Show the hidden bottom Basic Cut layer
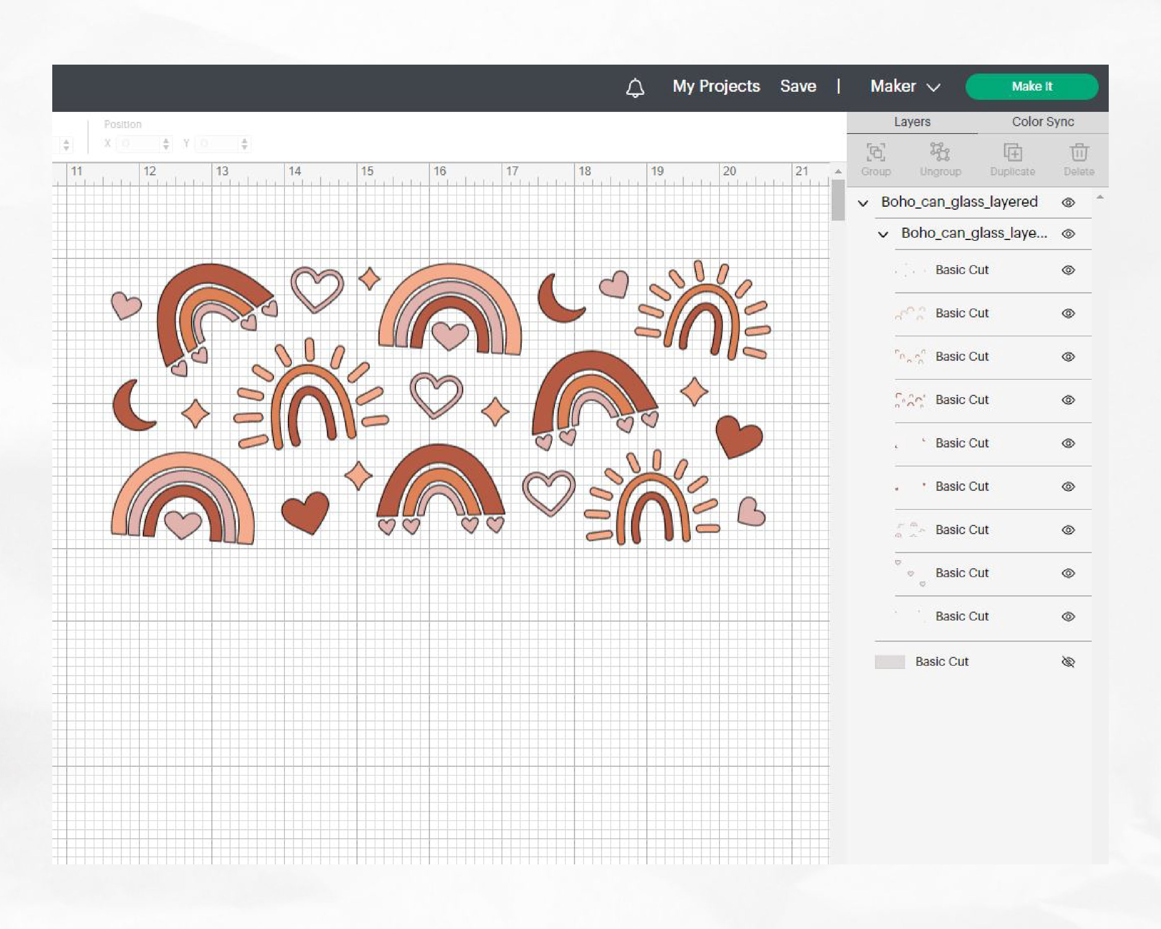Screen dimensions: 1161x929 tap(1069, 662)
